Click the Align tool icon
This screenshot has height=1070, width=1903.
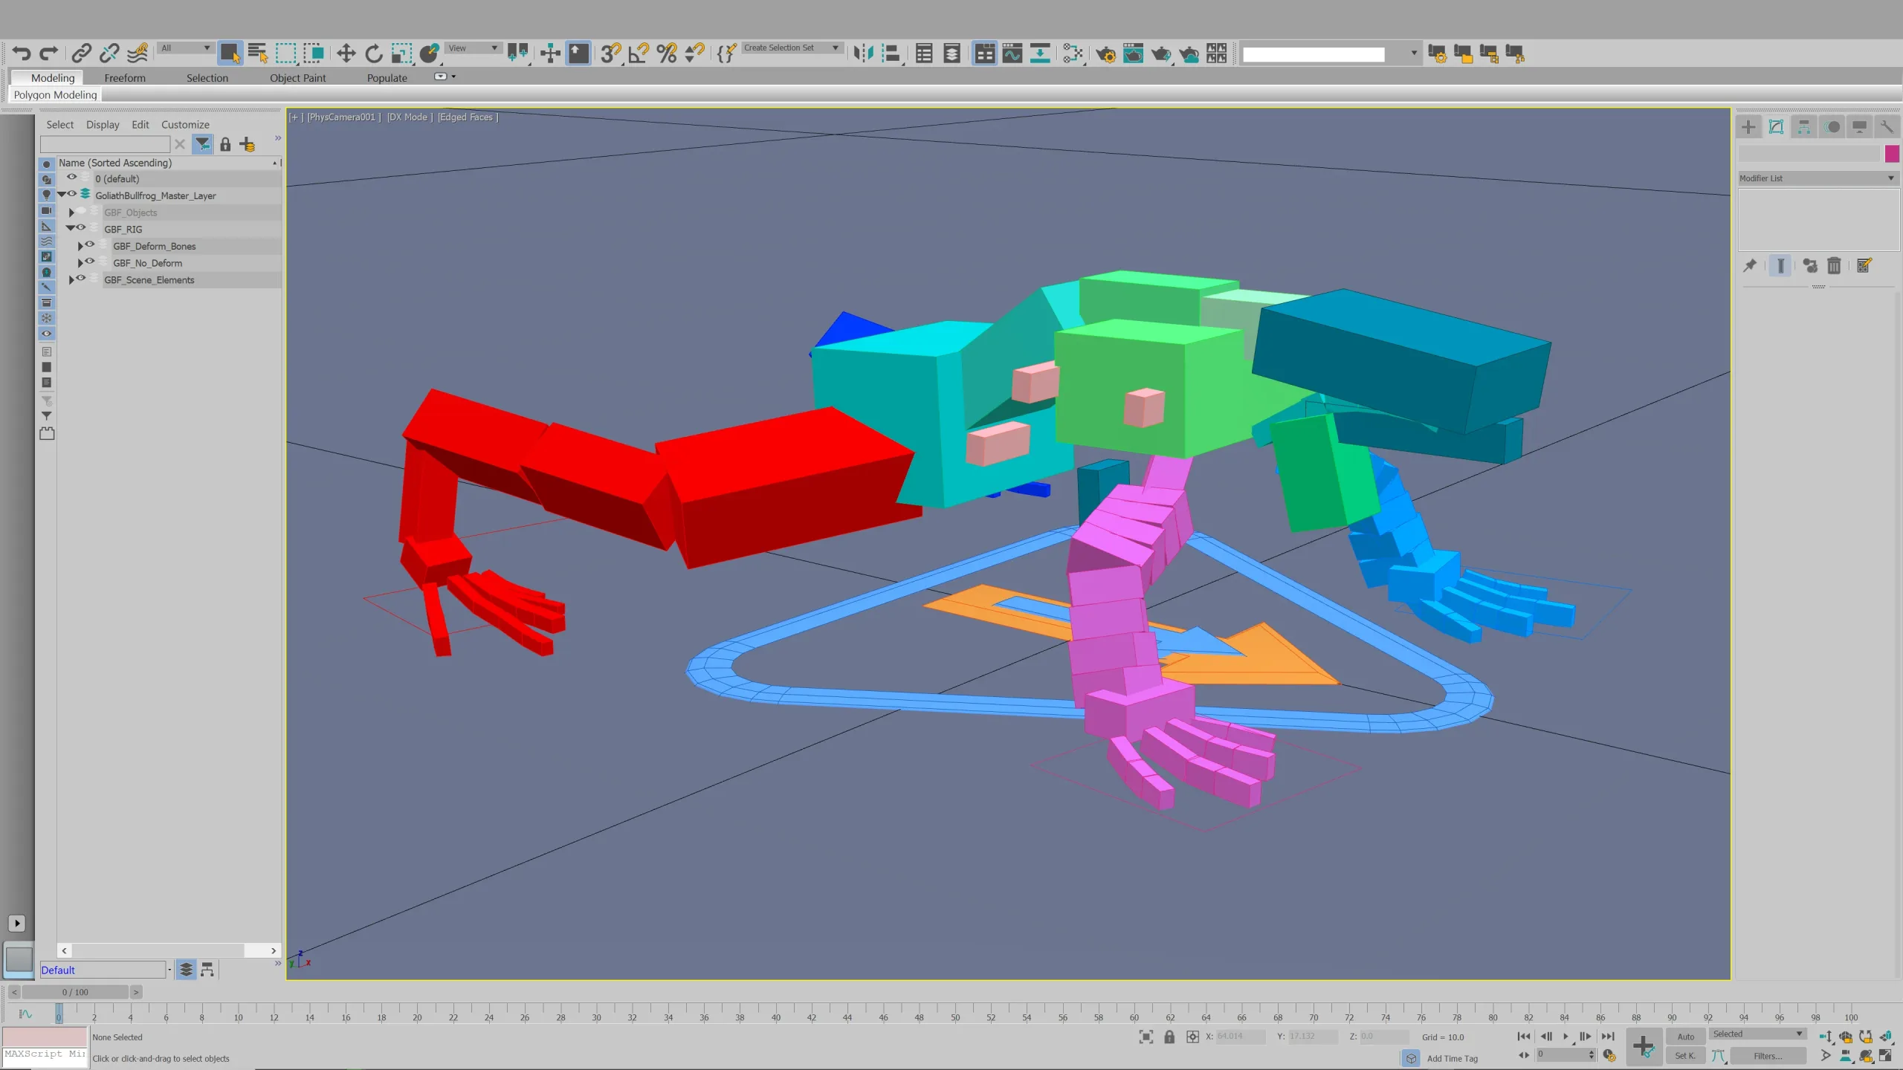[x=891, y=53]
